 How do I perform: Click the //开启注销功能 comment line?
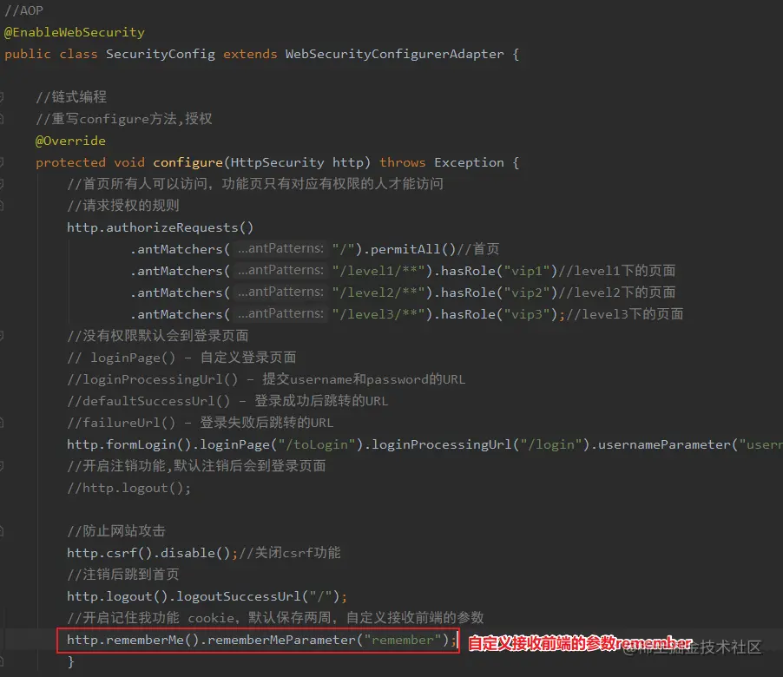[196, 466]
